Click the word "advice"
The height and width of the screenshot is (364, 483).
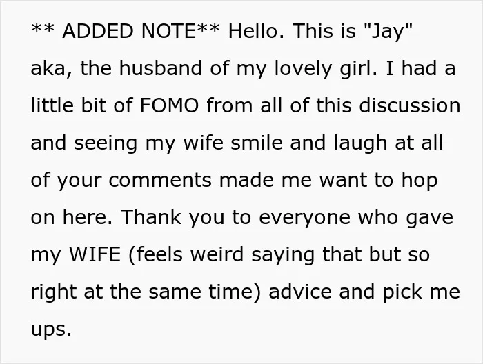tap(300, 291)
